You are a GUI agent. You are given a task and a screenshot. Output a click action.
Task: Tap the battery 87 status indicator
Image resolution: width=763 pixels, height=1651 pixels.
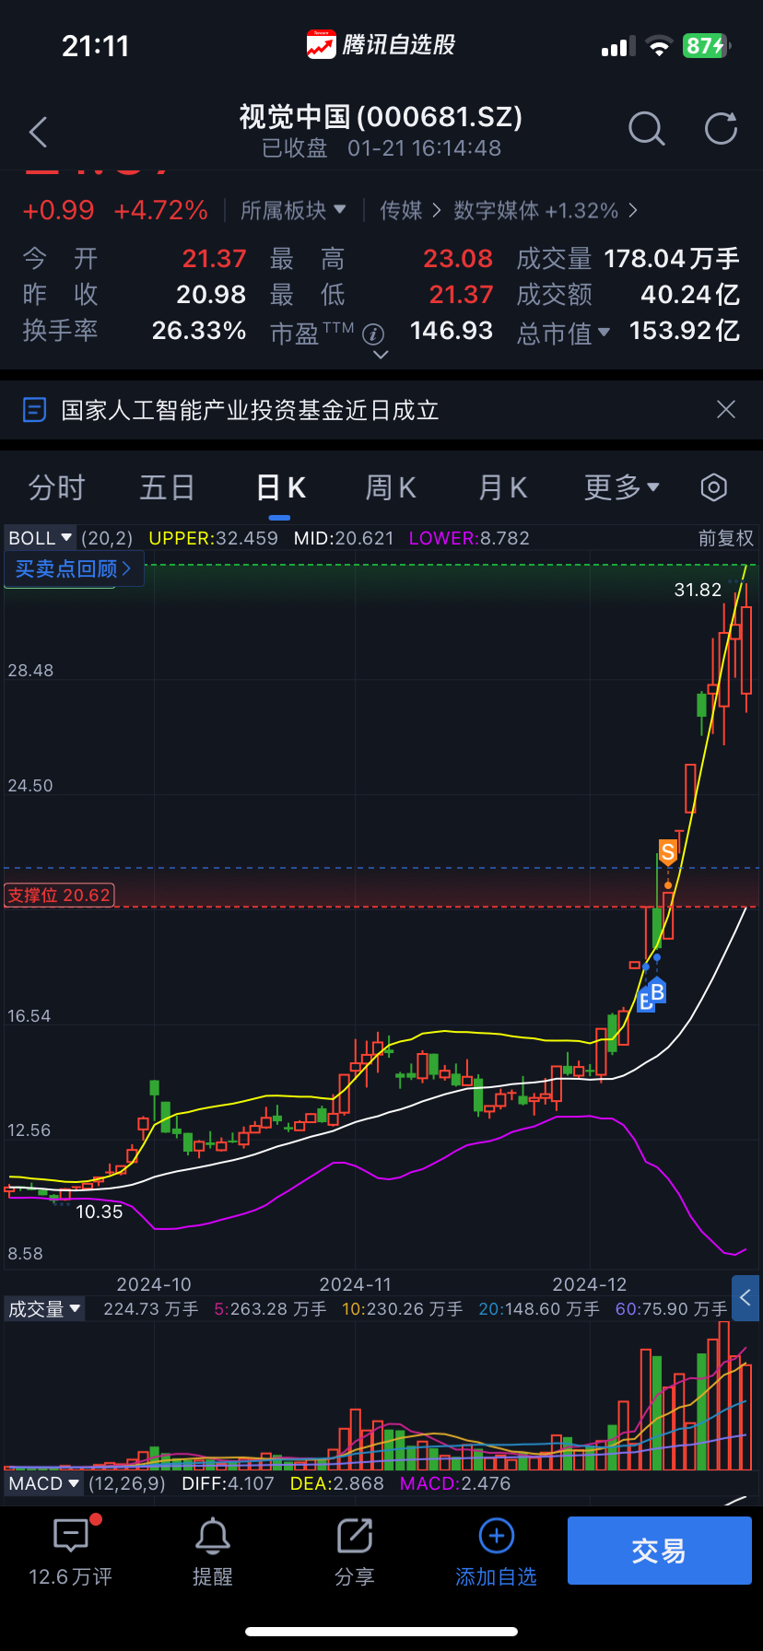(707, 45)
